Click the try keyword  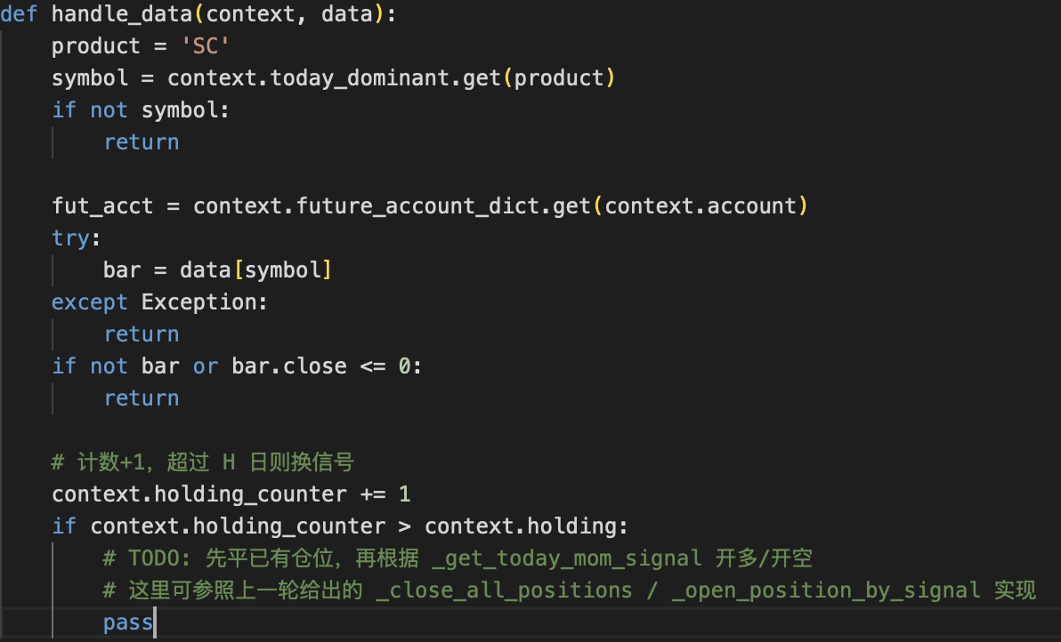pos(71,237)
